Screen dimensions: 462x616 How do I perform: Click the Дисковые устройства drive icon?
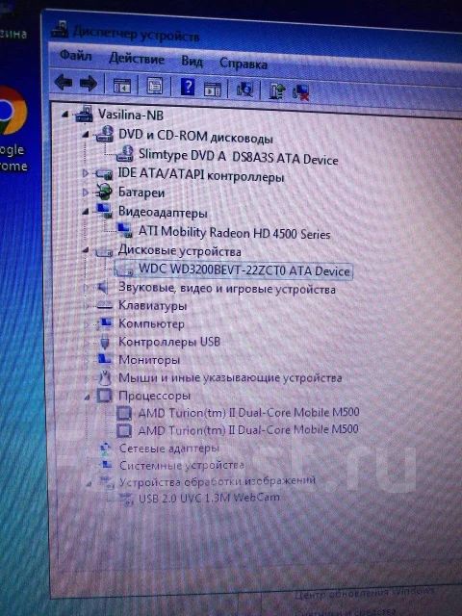click(104, 251)
